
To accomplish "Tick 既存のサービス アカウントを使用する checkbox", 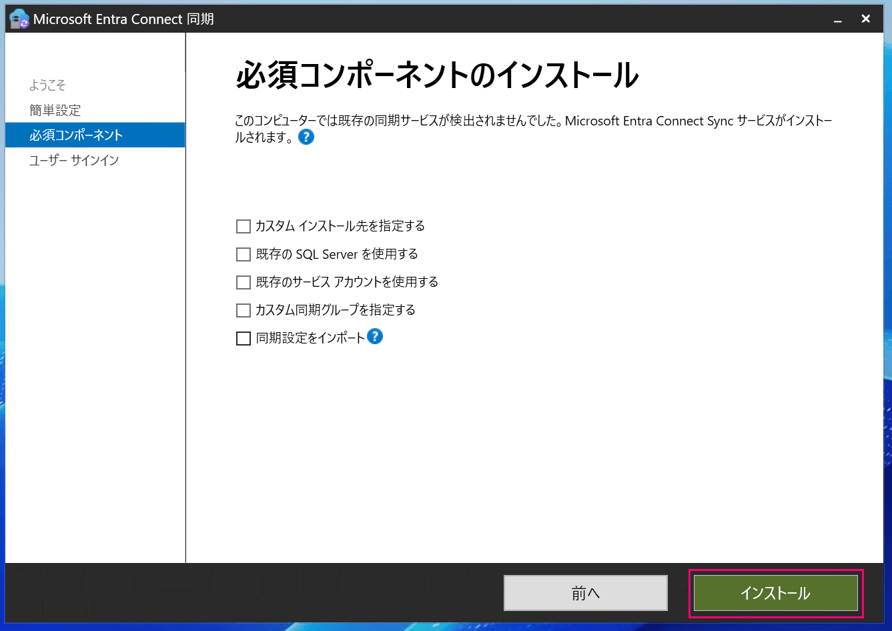I will 244,283.
